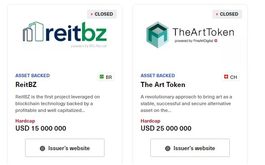Click TheArtToken cube logo
The height and width of the screenshot is (165, 265).
[x=158, y=35]
